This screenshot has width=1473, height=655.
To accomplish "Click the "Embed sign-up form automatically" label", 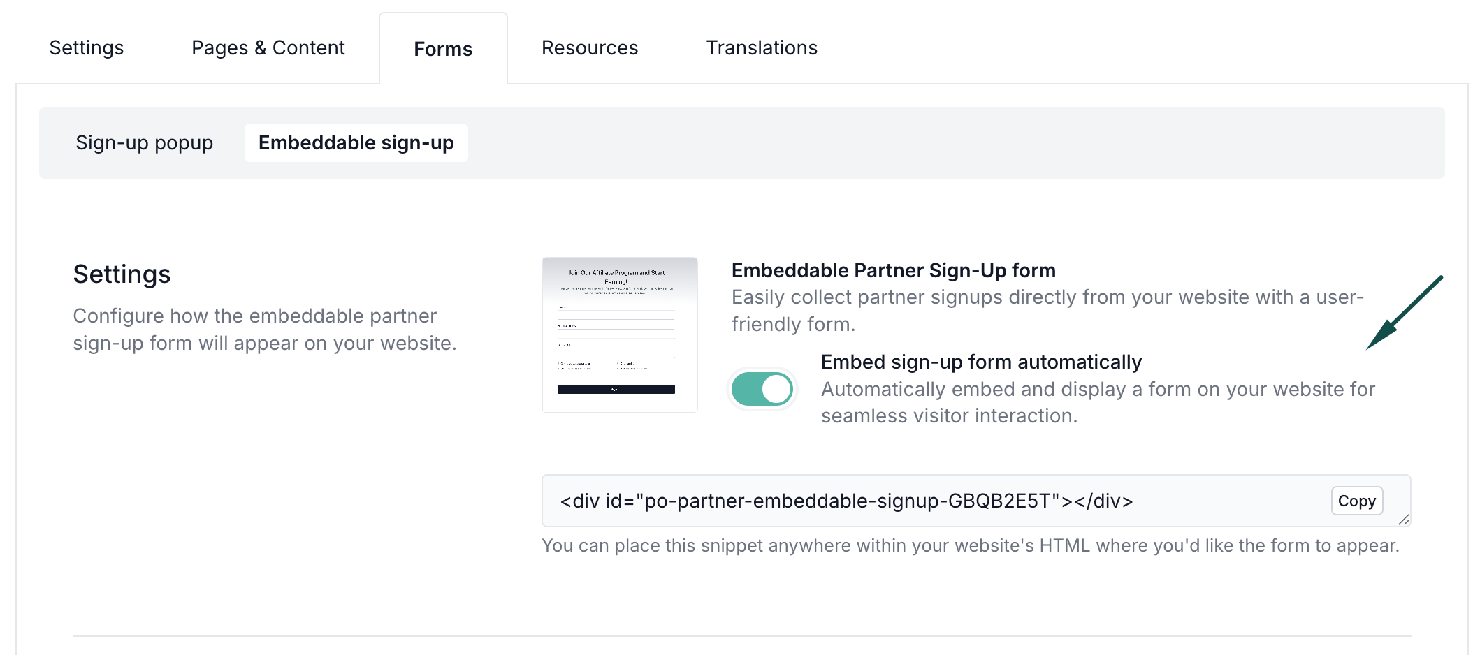I will click(980, 362).
